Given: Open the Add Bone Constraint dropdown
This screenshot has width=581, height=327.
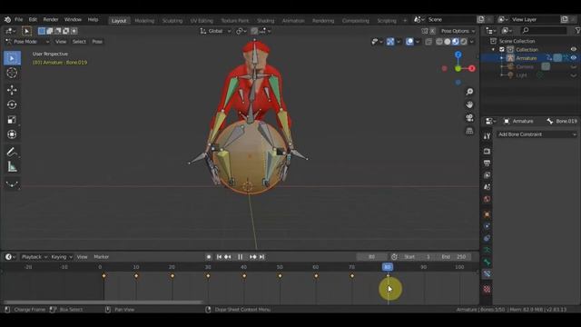Looking at the screenshot, I should pos(537,134).
